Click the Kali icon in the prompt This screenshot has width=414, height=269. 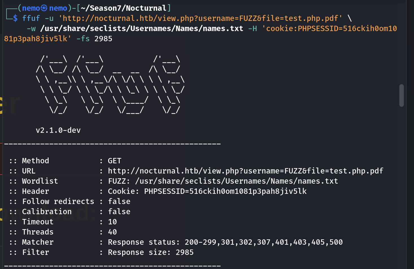click(x=44, y=8)
